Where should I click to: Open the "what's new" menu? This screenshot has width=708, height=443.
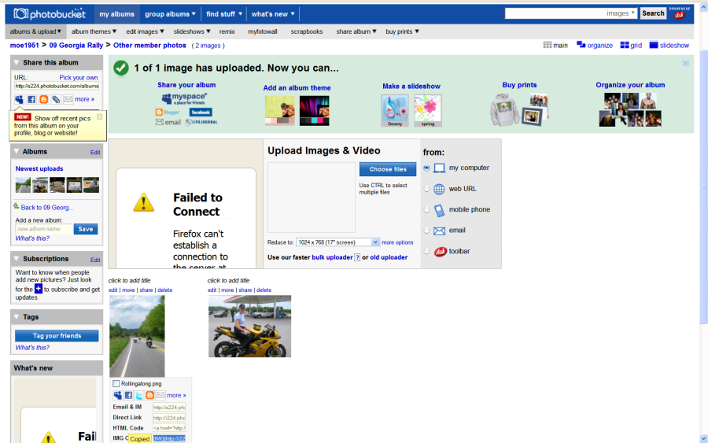[273, 14]
